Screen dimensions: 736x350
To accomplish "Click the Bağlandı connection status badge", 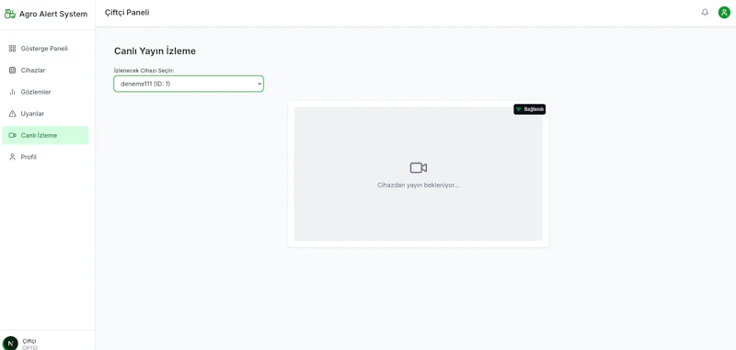I will coord(530,109).
